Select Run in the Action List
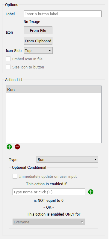 pos(54,89)
